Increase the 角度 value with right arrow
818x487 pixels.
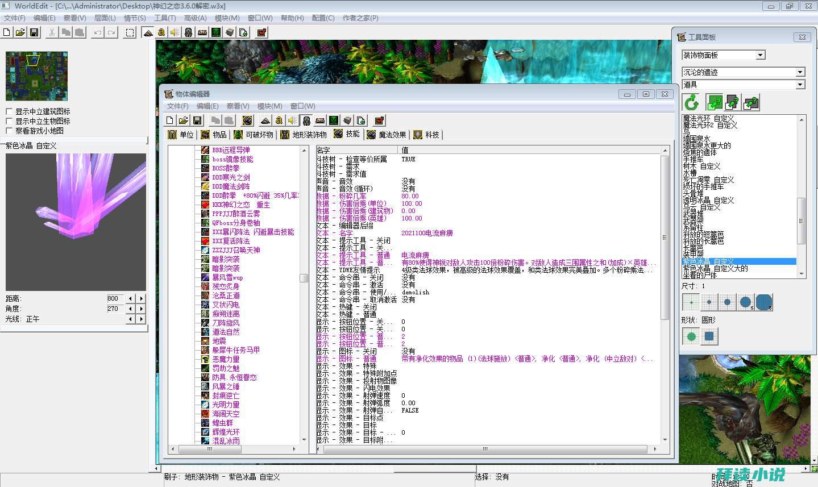141,309
